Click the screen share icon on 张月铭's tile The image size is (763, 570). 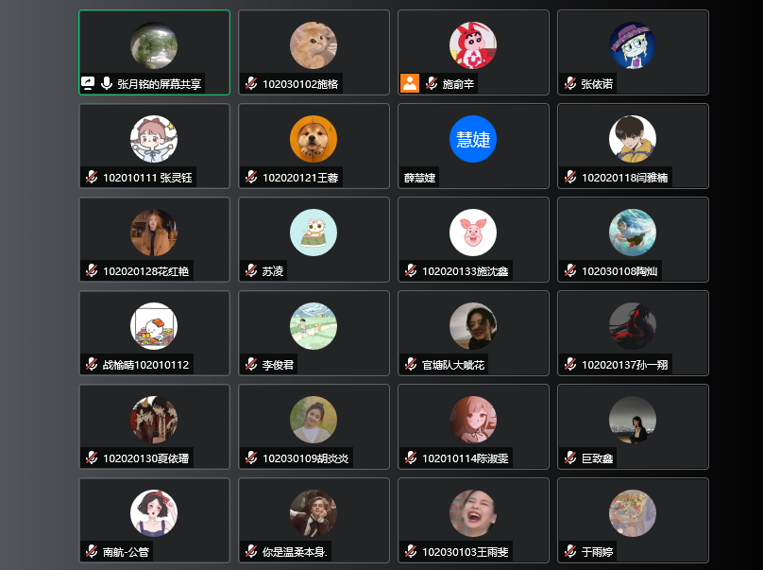tap(88, 83)
